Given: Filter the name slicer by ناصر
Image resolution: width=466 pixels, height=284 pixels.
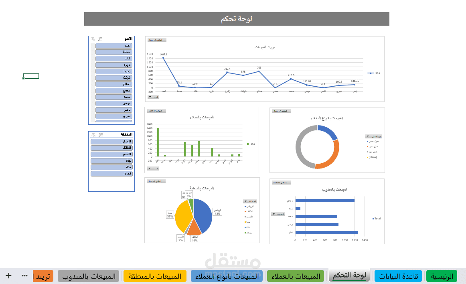Looking at the screenshot, I should point(114,110).
